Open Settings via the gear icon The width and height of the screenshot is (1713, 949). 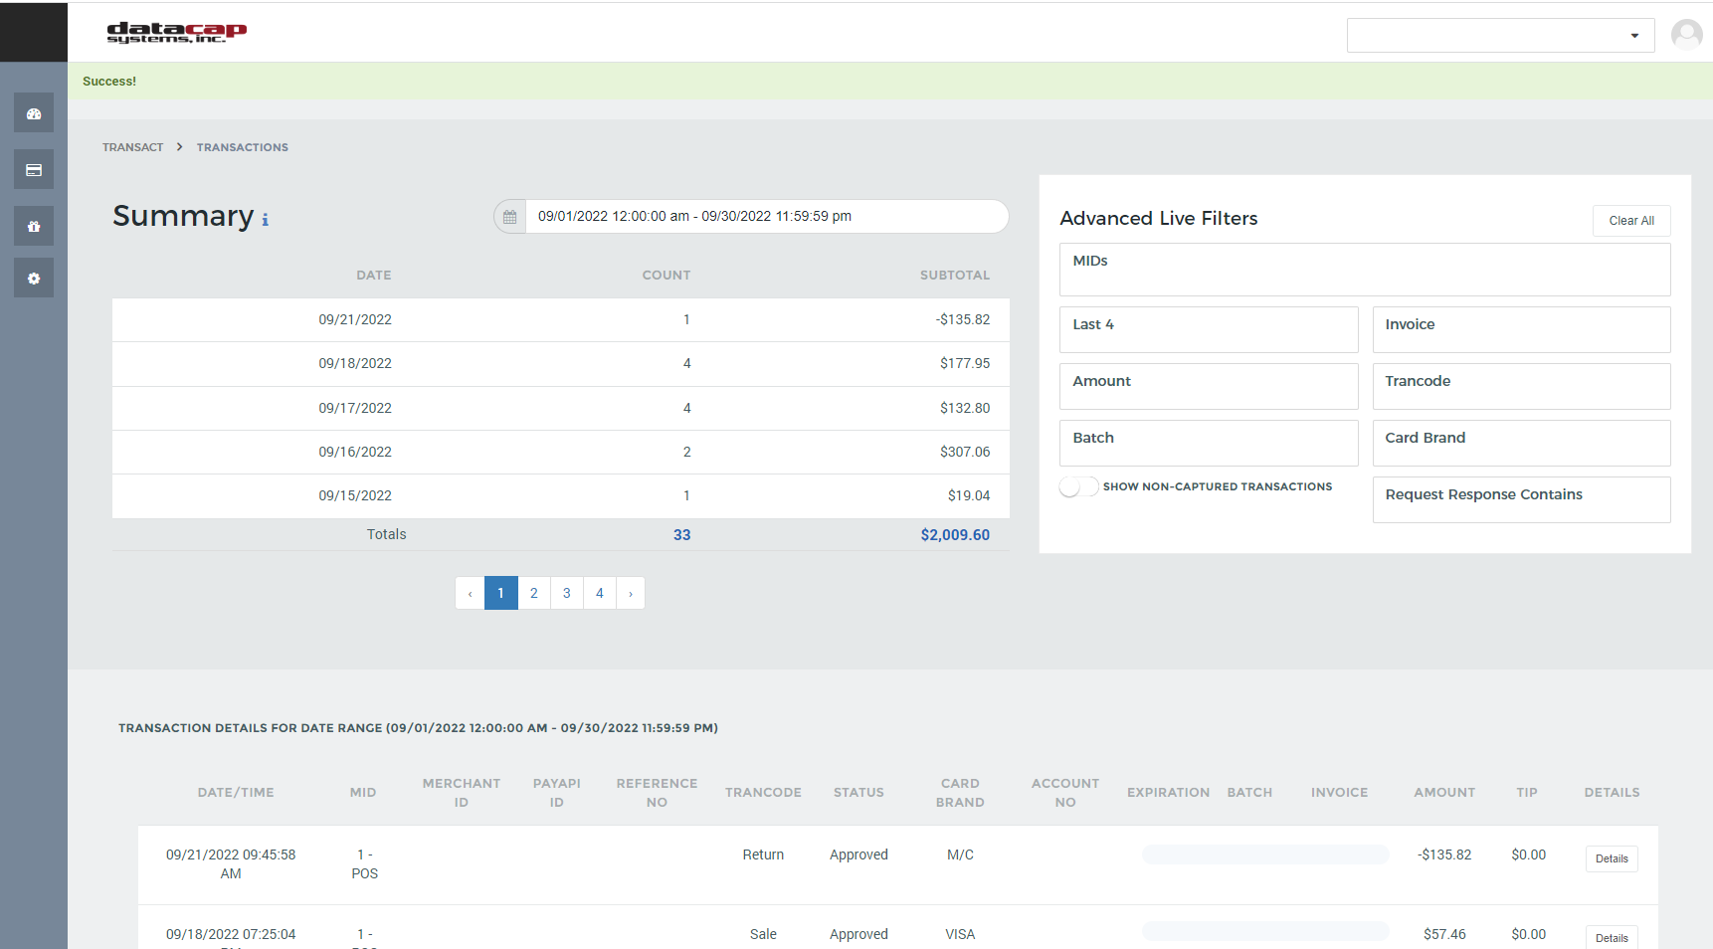tap(33, 278)
